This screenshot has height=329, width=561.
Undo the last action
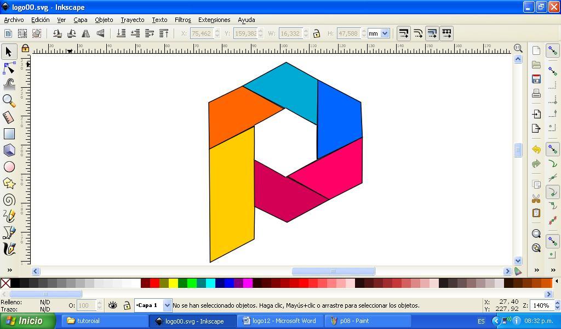click(x=536, y=149)
